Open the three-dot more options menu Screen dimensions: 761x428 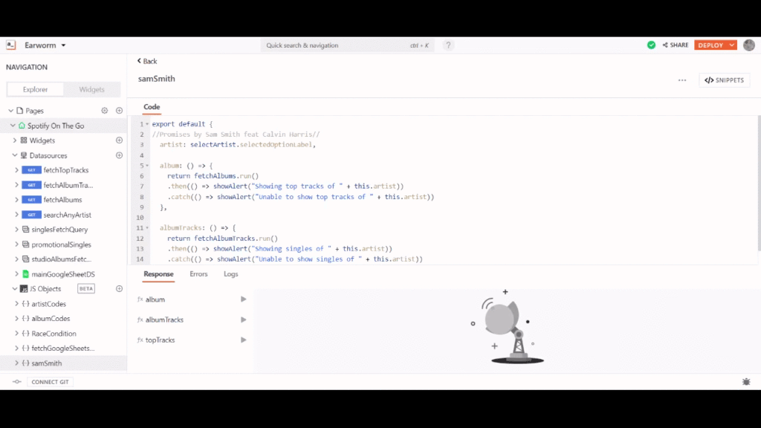(682, 80)
